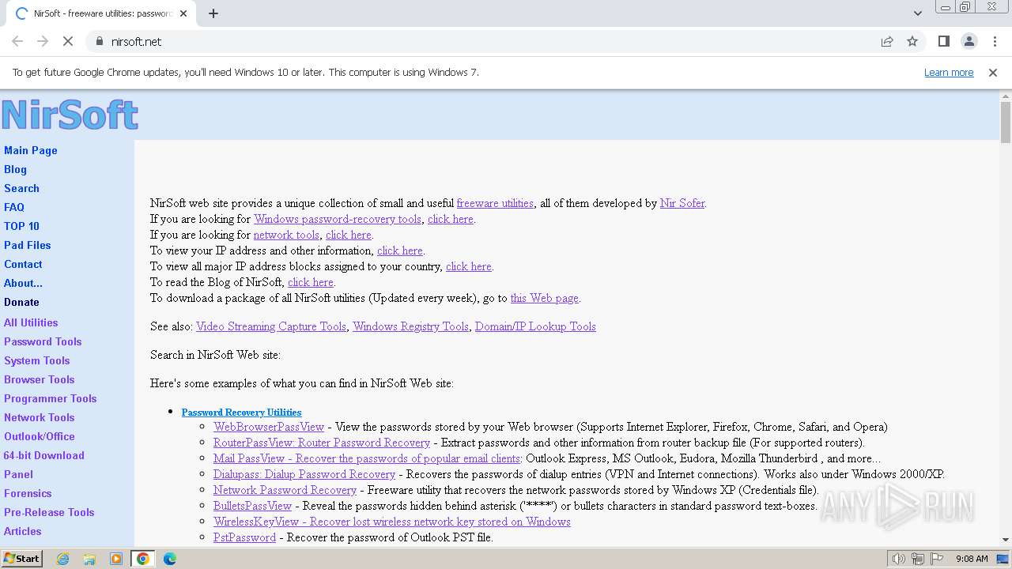Click the volume speaker tray icon
This screenshot has height=569, width=1012.
point(899,559)
